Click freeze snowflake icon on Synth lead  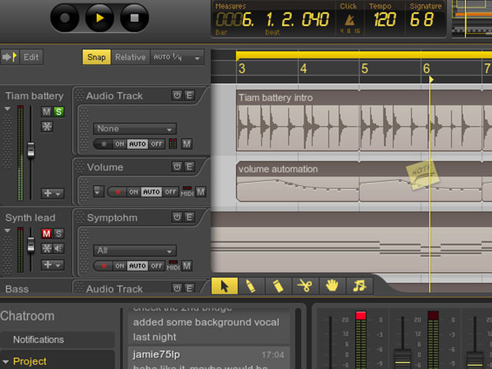tap(46, 248)
